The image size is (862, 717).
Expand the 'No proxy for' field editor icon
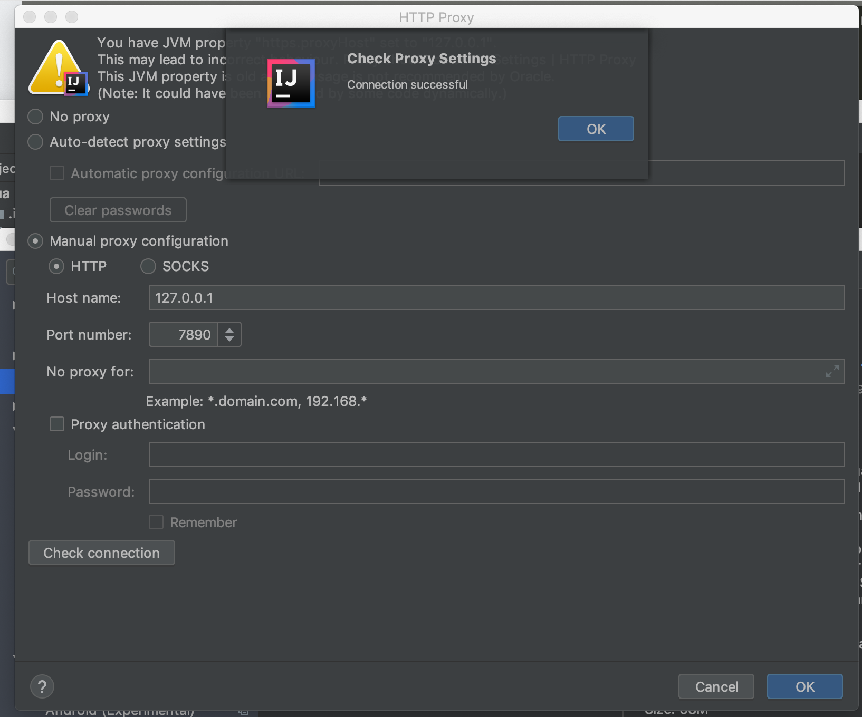[x=832, y=371]
